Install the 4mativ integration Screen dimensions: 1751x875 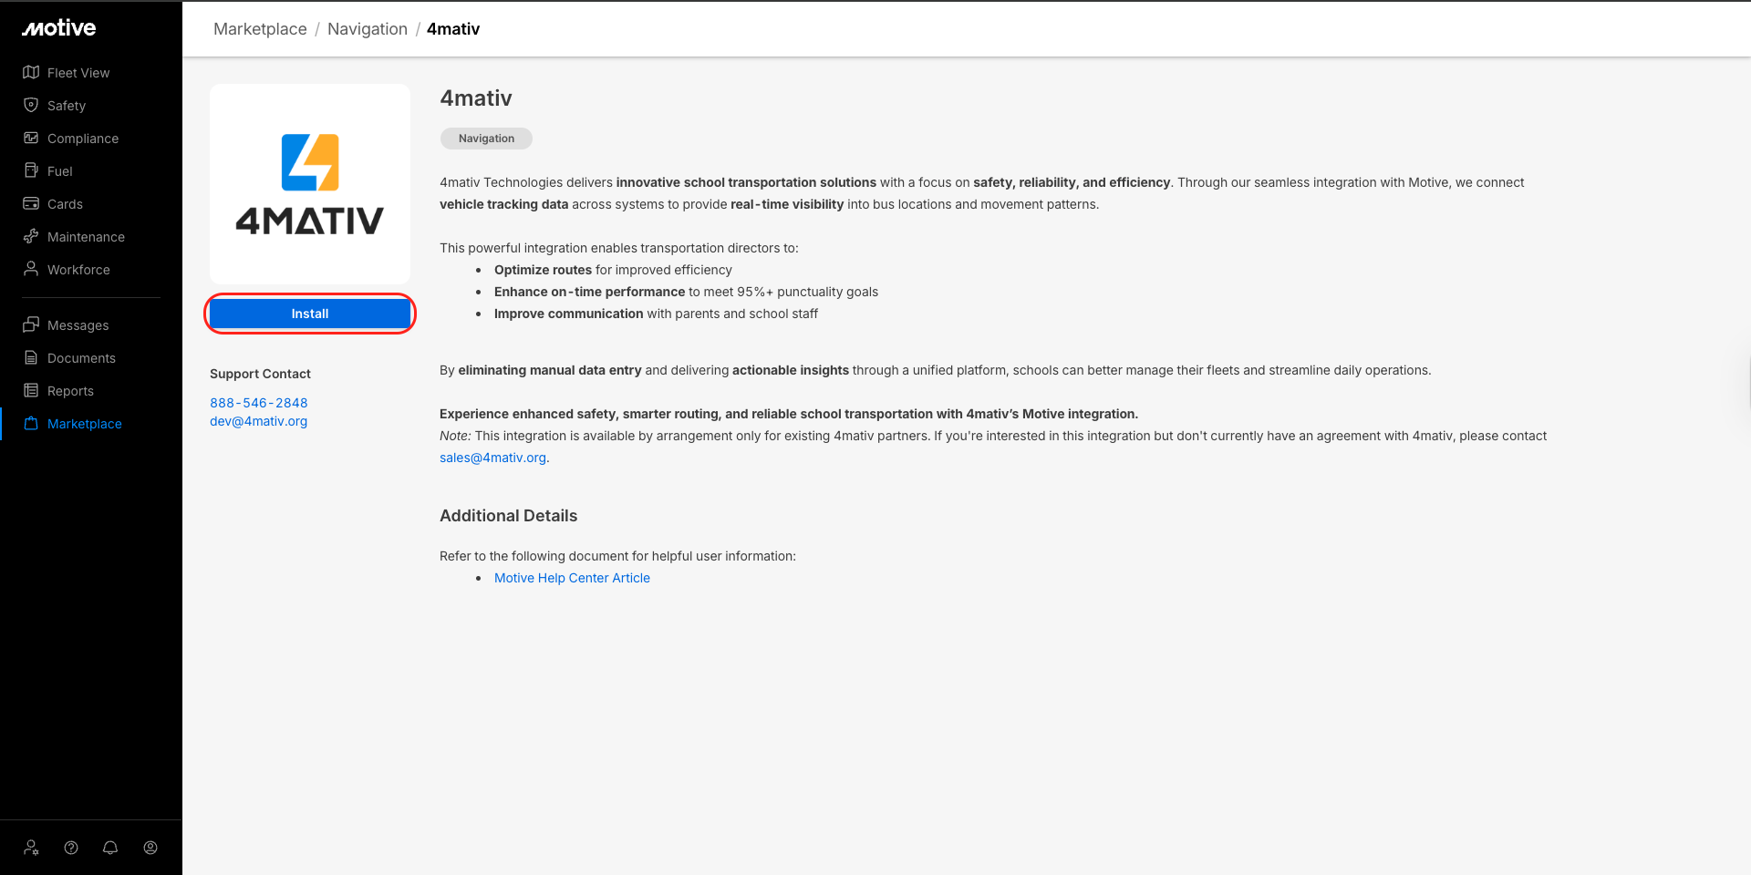(x=310, y=314)
